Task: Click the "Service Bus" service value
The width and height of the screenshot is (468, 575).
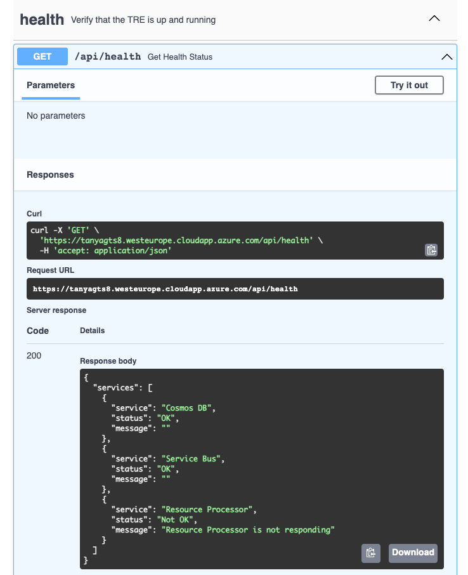Action: [x=193, y=458]
